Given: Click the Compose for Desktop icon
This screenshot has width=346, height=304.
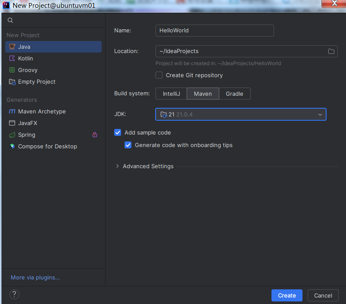Looking at the screenshot, I should point(12,146).
